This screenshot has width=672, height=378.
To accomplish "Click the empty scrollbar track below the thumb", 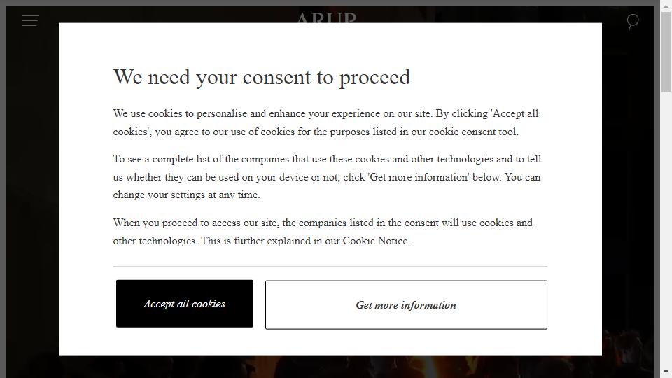I will pos(666,227).
